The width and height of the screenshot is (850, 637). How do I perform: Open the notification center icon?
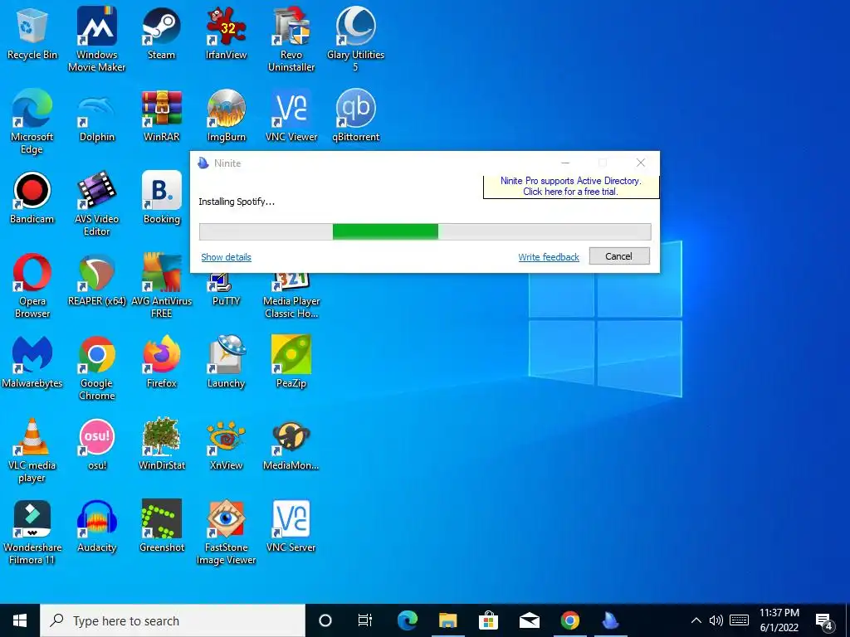(824, 621)
